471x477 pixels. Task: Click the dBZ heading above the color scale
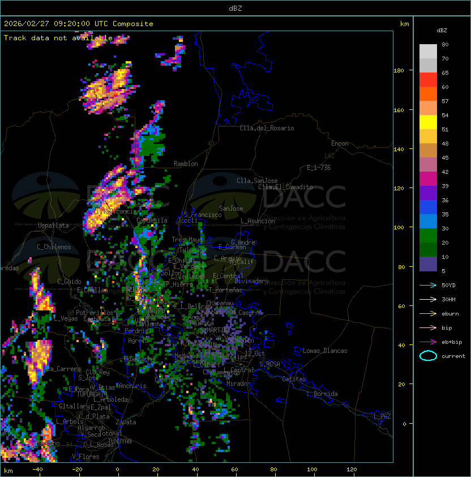click(442, 31)
